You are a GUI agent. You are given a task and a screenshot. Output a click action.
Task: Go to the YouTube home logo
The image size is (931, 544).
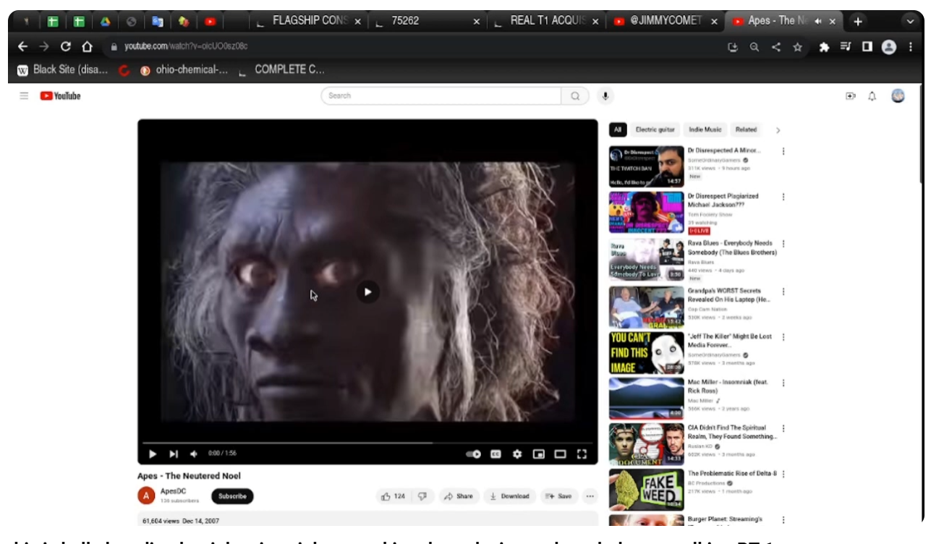60,96
